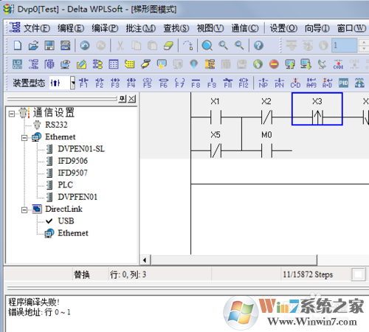Viewport: 369px width, 332px height.
Task: Click the selected X3 rising-edge contact
Action: [x=317, y=108]
